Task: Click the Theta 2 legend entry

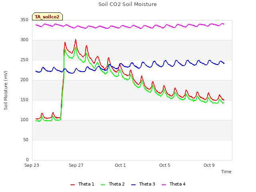Action: point(113,184)
